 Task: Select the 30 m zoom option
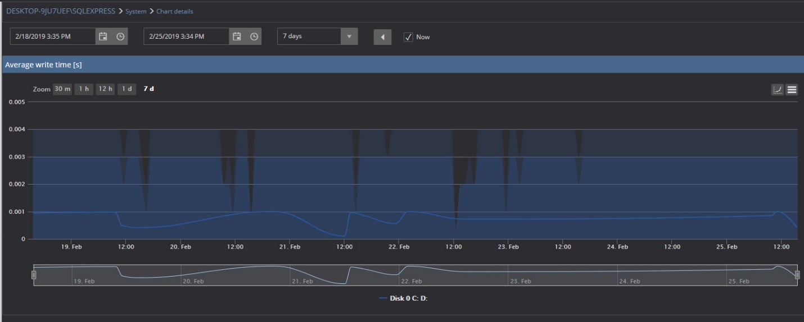pos(62,89)
